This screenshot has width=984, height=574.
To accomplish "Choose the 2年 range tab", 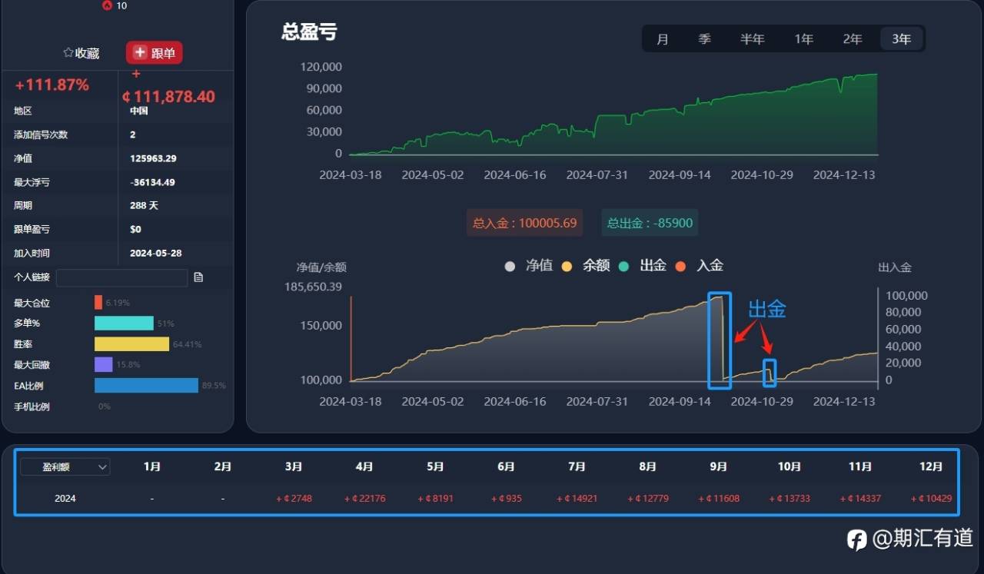I will click(x=853, y=39).
